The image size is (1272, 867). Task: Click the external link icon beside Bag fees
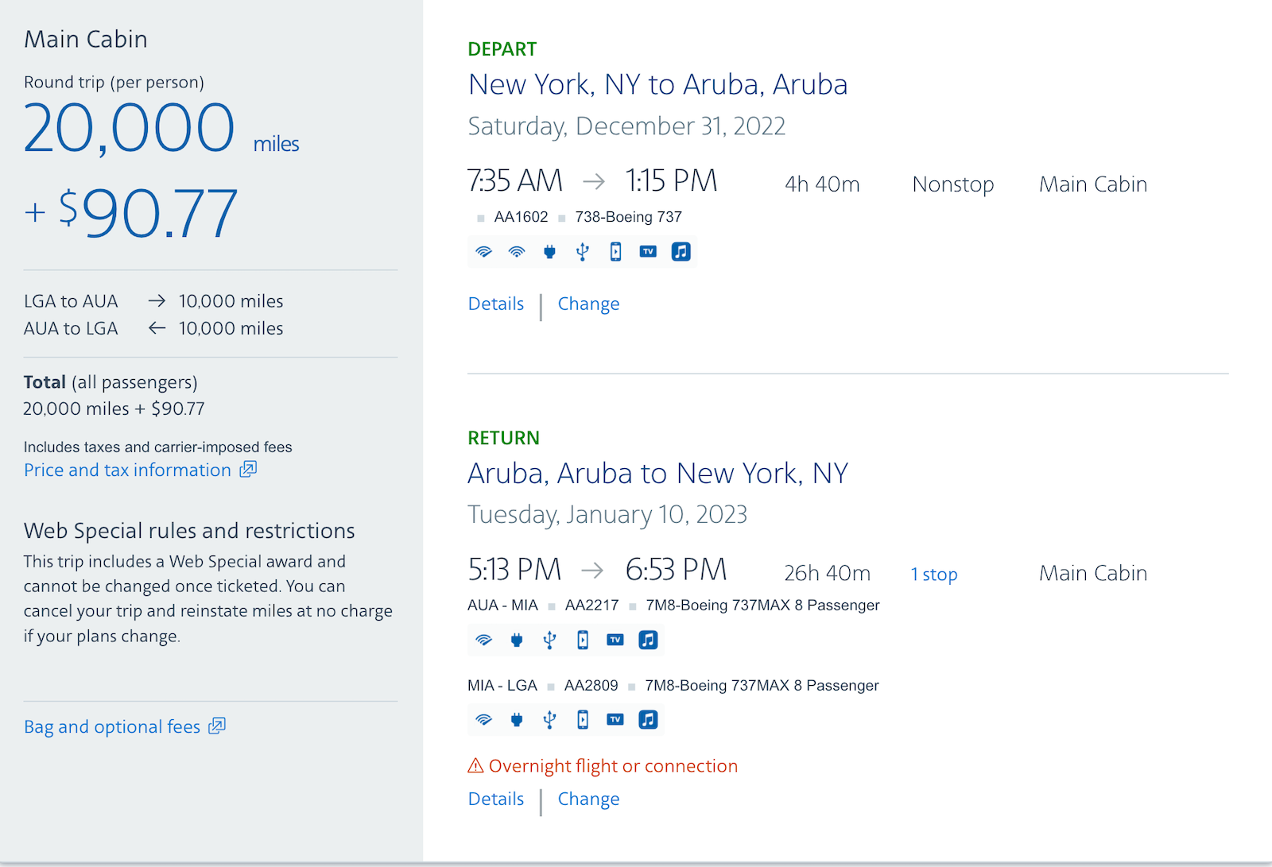click(216, 726)
